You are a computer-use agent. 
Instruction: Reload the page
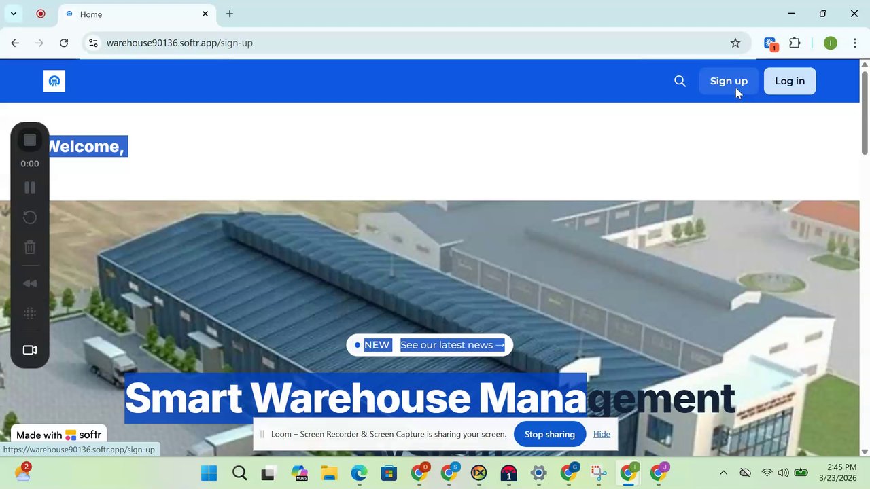pos(64,43)
